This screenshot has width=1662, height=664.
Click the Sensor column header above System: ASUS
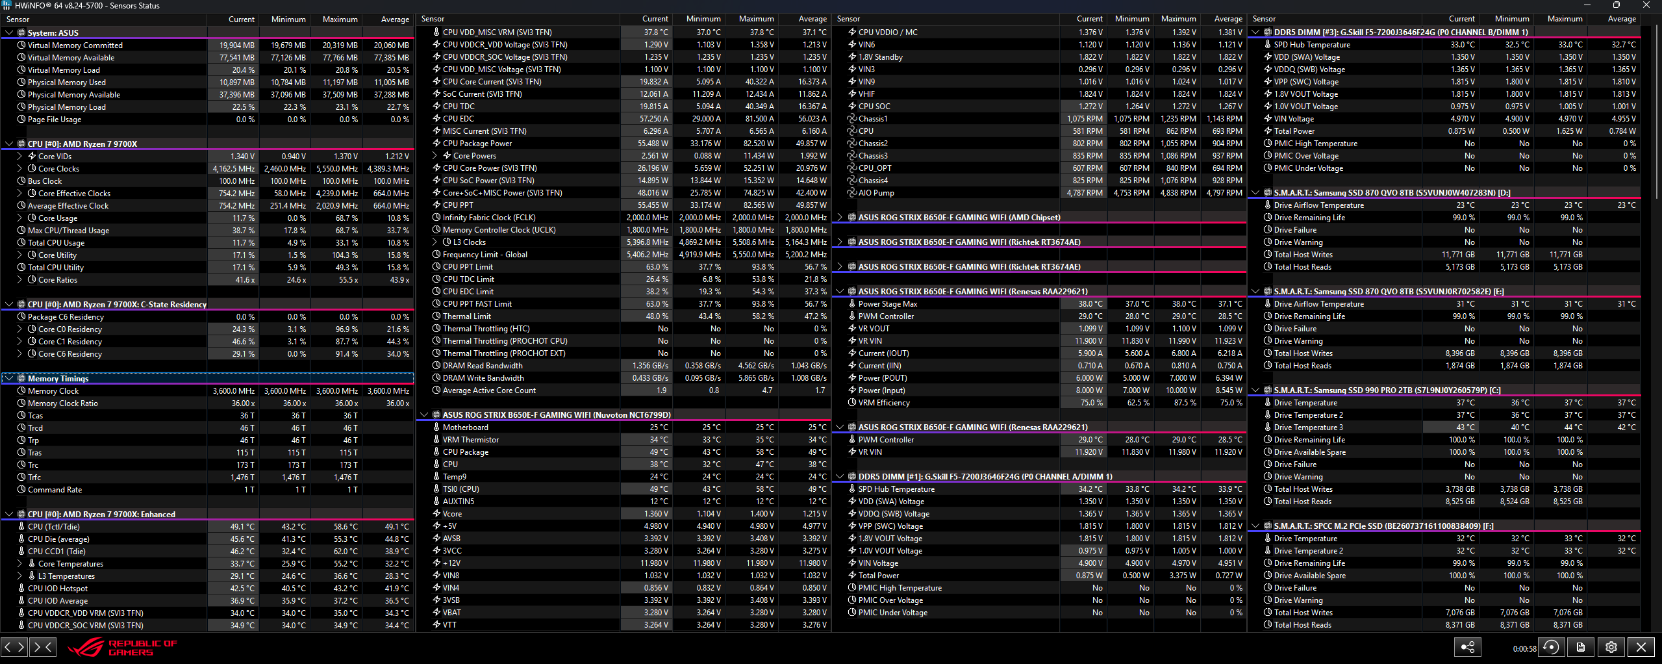pos(104,19)
